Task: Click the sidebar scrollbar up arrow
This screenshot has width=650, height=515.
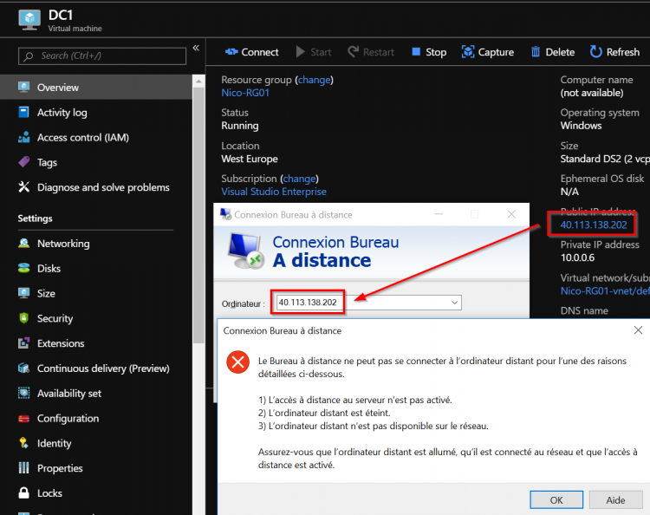Action: (x=198, y=81)
